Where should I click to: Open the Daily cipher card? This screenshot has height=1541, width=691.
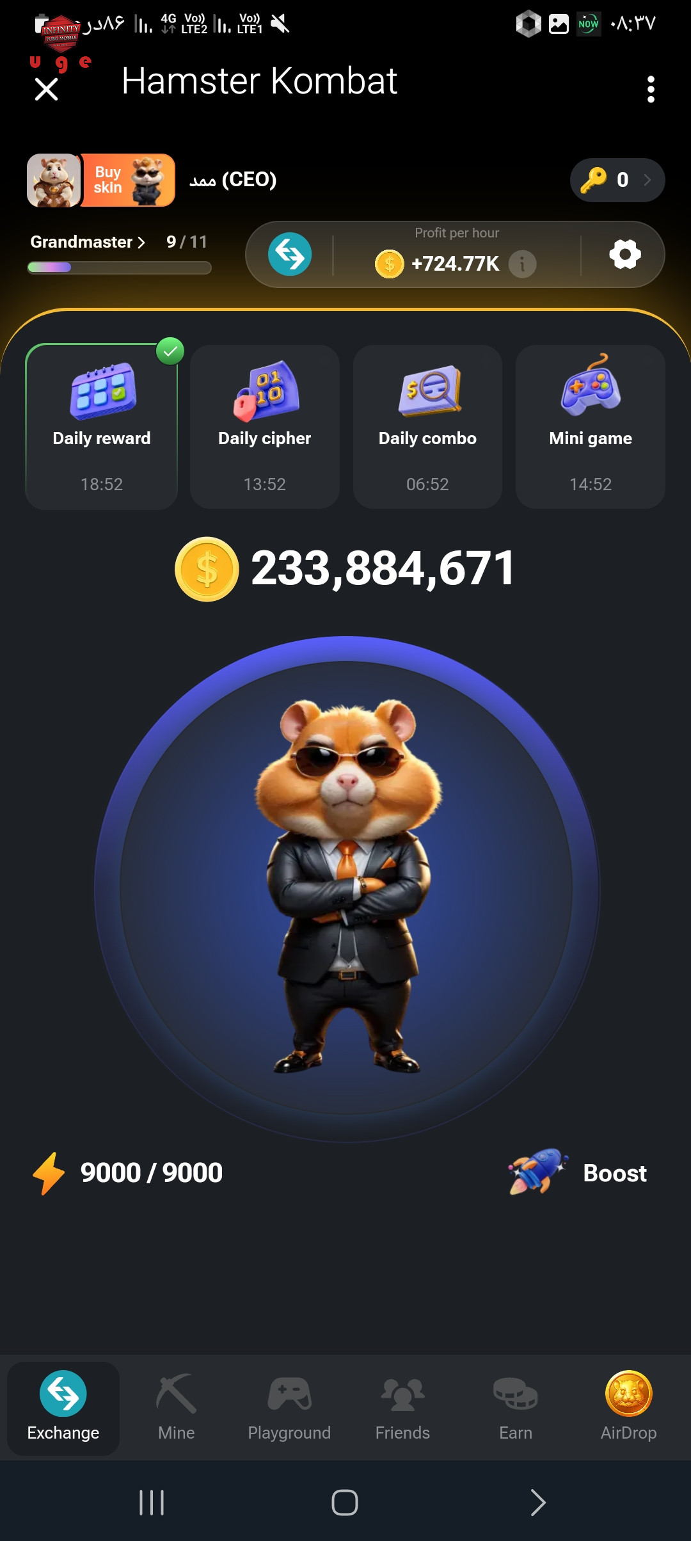pyautogui.click(x=264, y=427)
